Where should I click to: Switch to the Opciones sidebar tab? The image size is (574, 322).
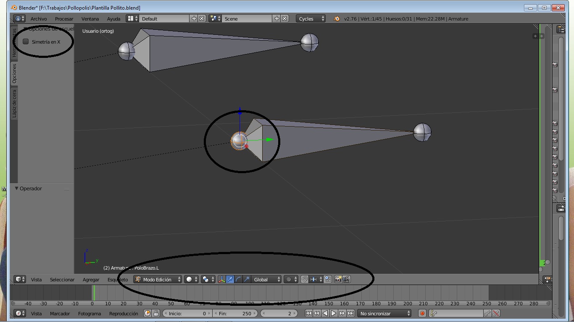tap(14, 74)
